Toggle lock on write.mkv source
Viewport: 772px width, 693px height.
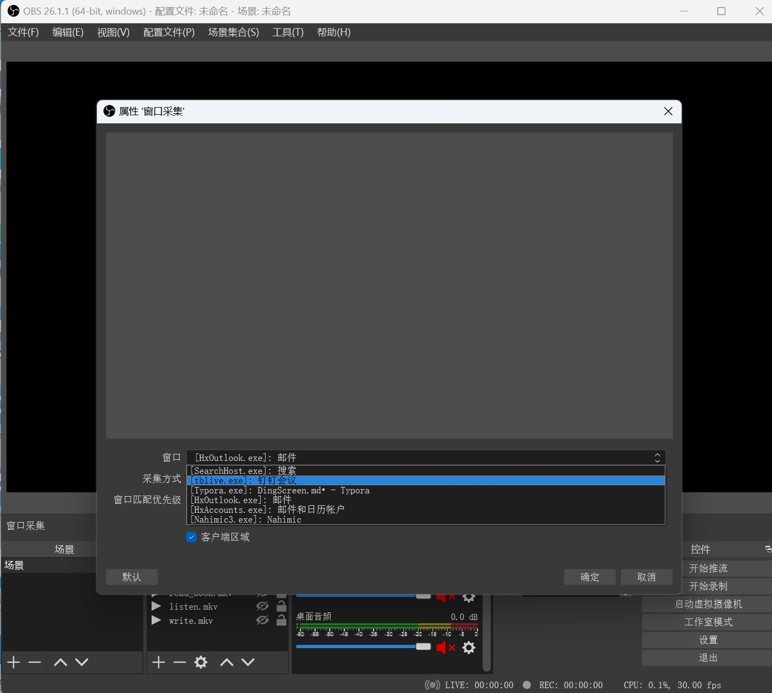pyautogui.click(x=282, y=620)
